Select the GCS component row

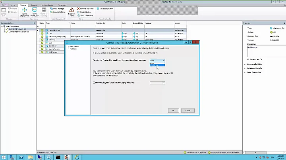coord(52,43)
